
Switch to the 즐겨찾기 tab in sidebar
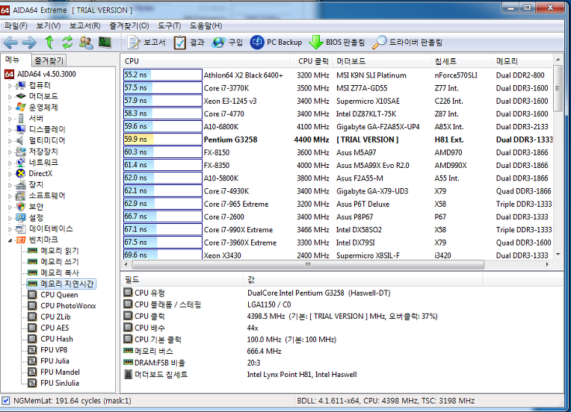[49, 60]
